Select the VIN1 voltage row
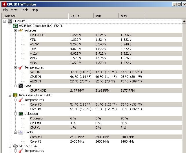The width and height of the screenshot is (186, 153). 106,40
